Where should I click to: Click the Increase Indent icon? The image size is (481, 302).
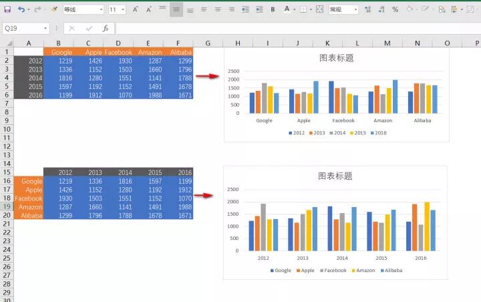click(259, 9)
